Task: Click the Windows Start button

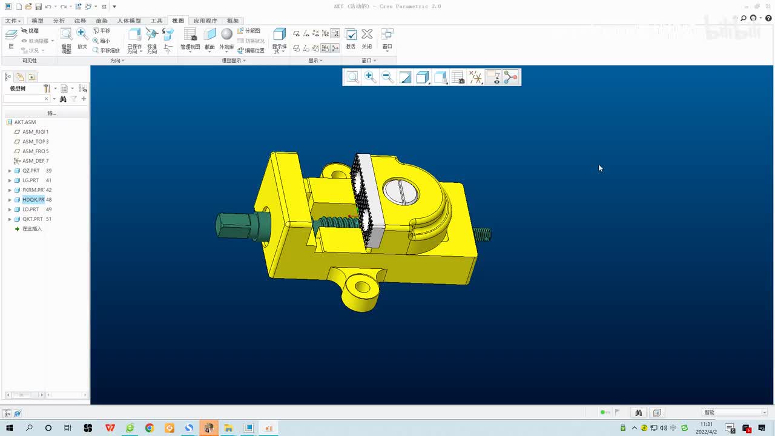Action: pyautogui.click(x=9, y=428)
